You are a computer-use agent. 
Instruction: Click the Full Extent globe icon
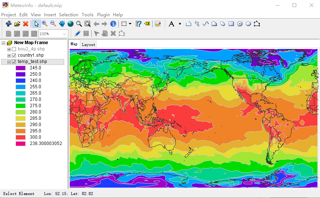click(70, 24)
